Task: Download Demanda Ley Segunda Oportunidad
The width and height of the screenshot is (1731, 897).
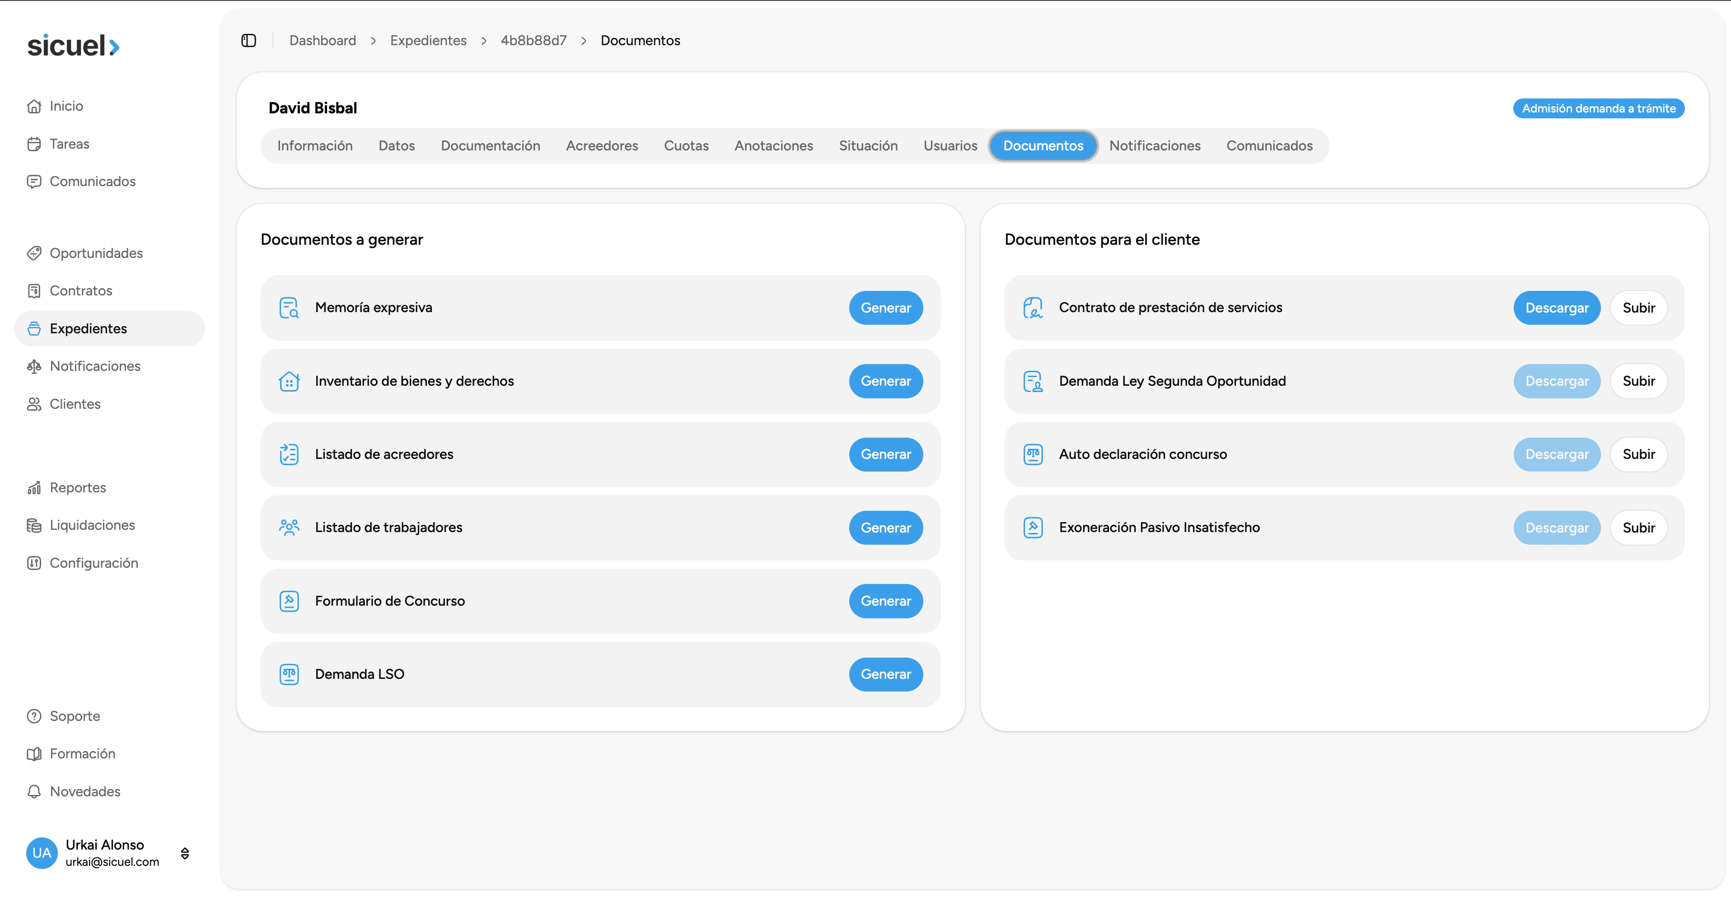Action: 1557,381
